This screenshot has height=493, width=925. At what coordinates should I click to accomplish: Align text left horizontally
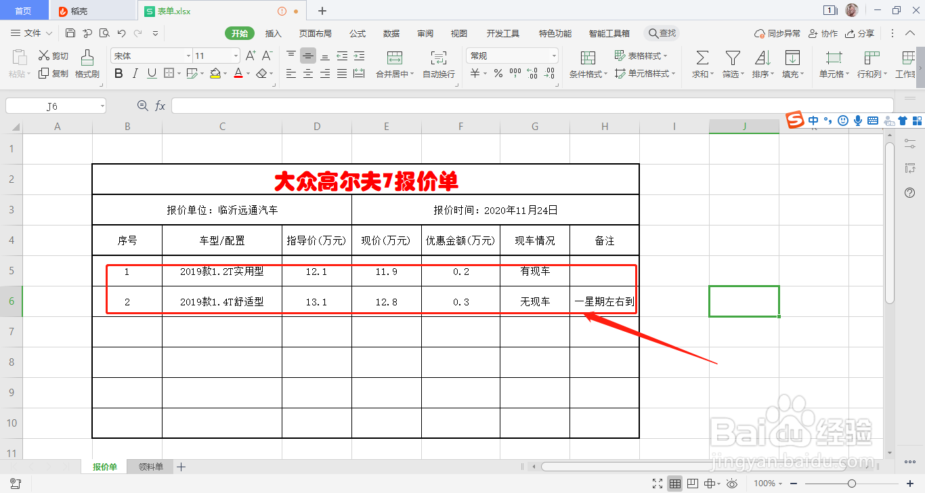(291, 73)
